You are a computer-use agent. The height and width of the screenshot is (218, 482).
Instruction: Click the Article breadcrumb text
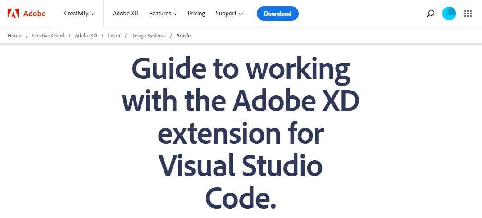click(x=183, y=36)
